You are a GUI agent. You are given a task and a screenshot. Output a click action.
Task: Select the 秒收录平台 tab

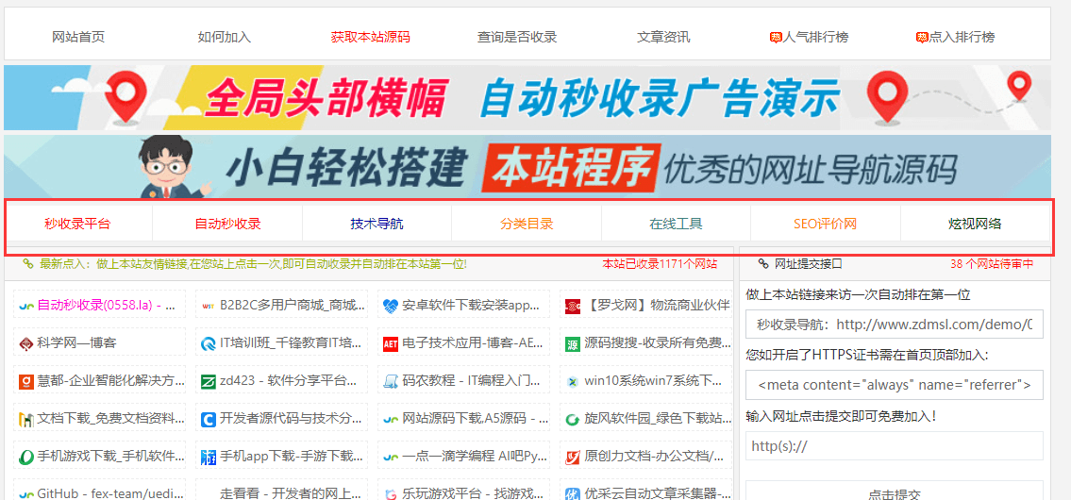click(x=77, y=225)
